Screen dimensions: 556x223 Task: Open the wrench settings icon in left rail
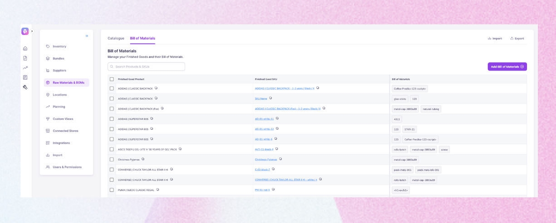[25, 87]
